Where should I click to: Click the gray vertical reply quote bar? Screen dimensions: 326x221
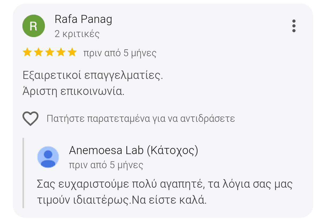coord(24,173)
